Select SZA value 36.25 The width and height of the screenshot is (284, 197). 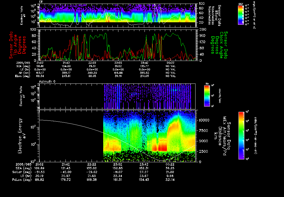(x=170, y=168)
